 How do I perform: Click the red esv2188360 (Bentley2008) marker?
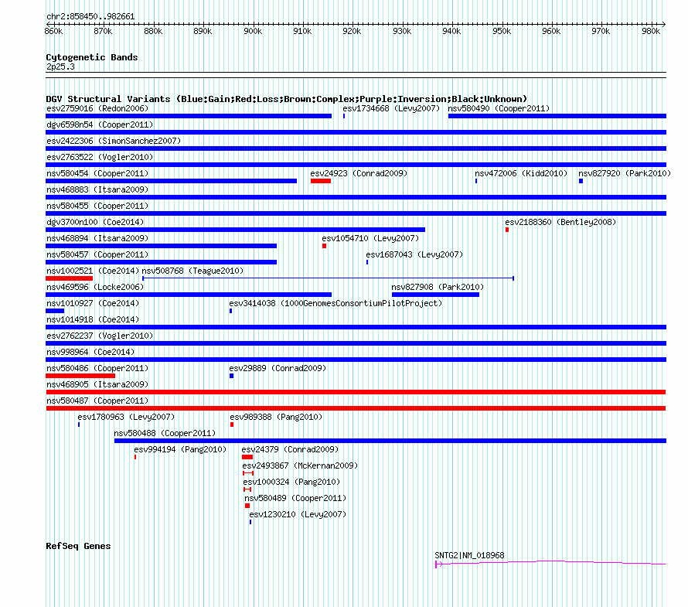[507, 230]
